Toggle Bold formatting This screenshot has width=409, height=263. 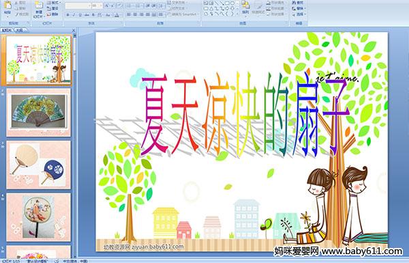pyautogui.click(x=67, y=15)
